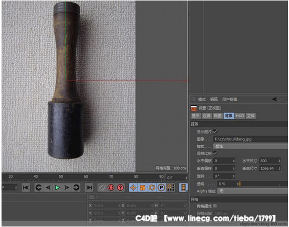Click the 旋转 stepper arrows
Image resolution: width=289 pixels, height=227 pixels.
click(x=234, y=176)
